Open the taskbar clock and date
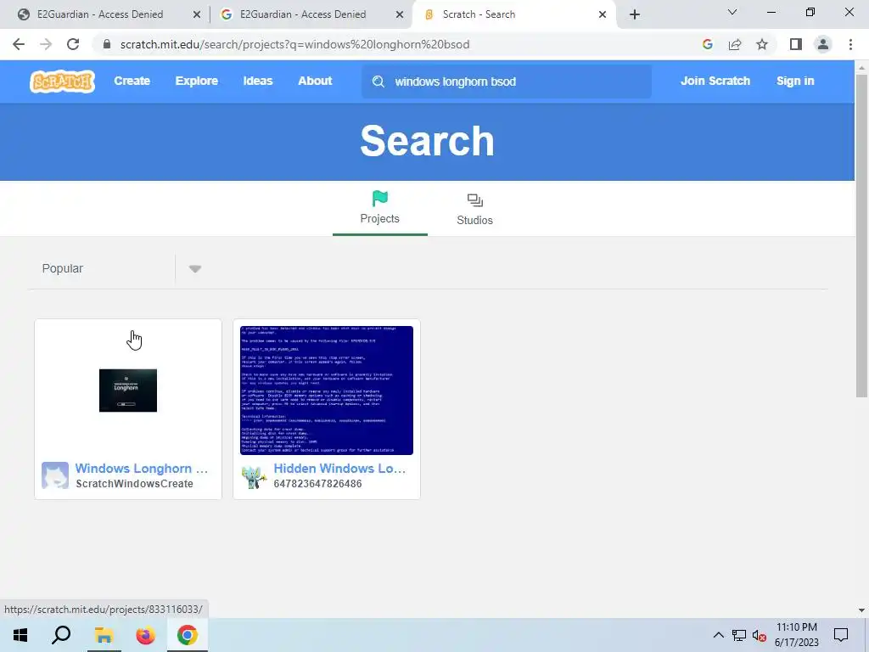Viewport: 869px width, 652px height. 796,635
